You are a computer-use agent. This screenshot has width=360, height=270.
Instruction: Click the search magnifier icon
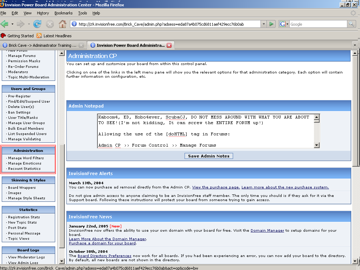(x=351, y=24)
